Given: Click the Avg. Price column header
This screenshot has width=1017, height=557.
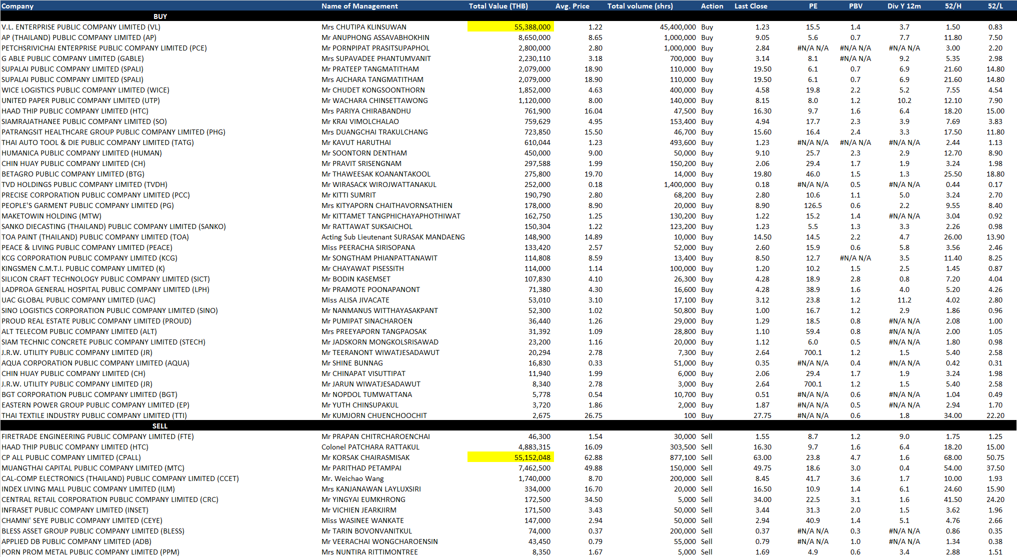Looking at the screenshot, I should [x=572, y=6].
